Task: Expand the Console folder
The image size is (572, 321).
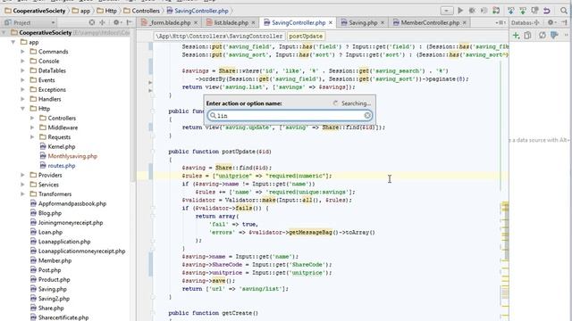Action: (x=22, y=62)
